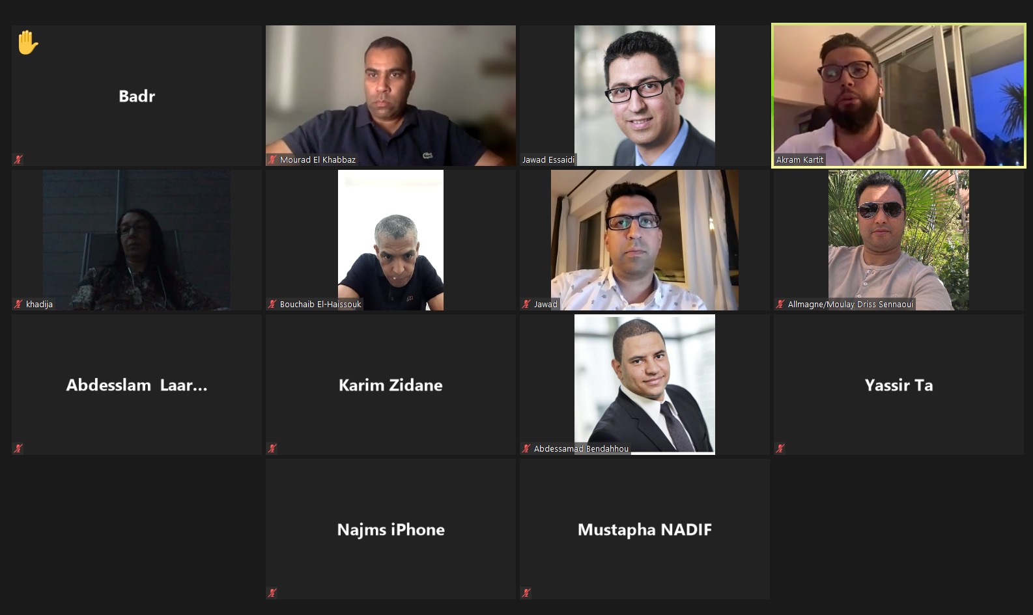Click Mourad El Khabbaz's muted mic icon
1033x615 pixels.
coord(272,159)
